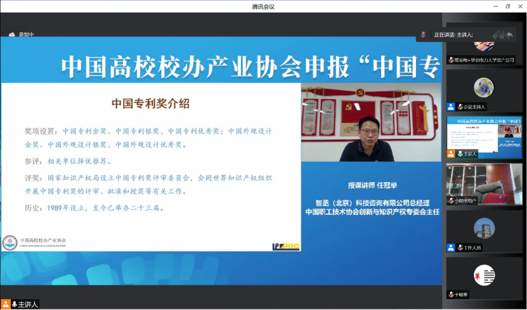Screen dimensions: 527x310
Task: Restore down the 腾讯会议 window
Action: click(x=508, y=6)
